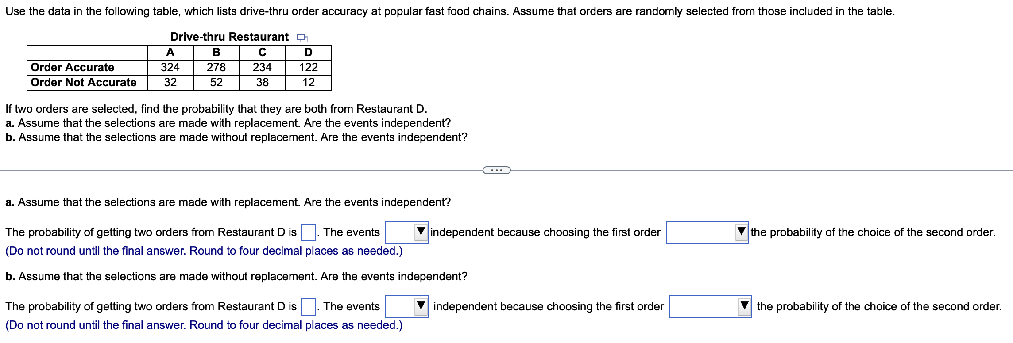This screenshot has width=1013, height=343.
Task: Expand the ellipsis button on the divider
Action: tap(497, 170)
